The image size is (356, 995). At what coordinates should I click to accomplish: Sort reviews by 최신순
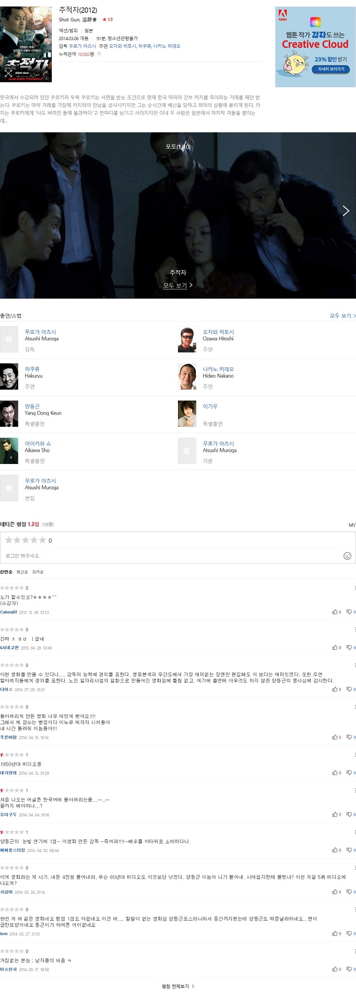22,572
